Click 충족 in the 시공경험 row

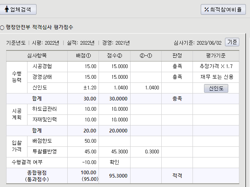pos(177,66)
